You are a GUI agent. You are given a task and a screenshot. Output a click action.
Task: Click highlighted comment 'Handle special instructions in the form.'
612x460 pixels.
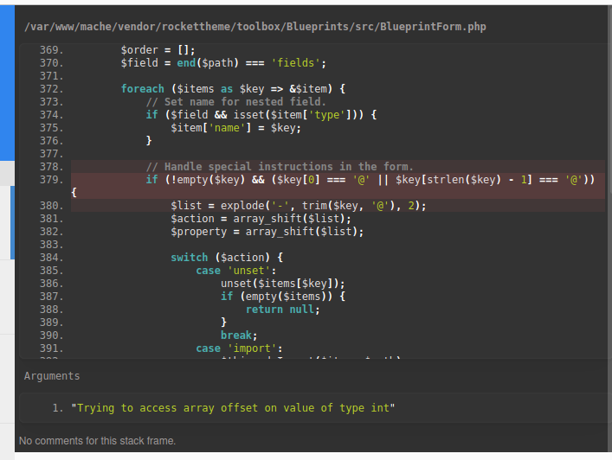point(280,167)
